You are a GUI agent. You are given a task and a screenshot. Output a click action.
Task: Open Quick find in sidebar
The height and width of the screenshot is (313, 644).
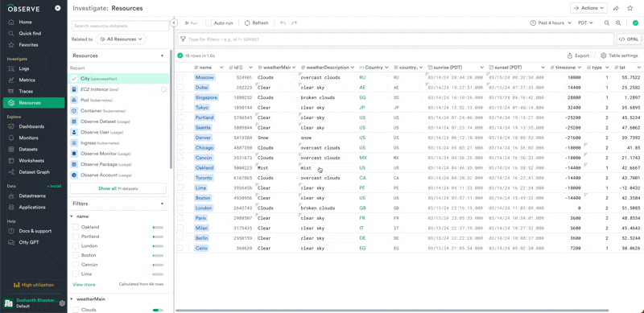pos(30,33)
